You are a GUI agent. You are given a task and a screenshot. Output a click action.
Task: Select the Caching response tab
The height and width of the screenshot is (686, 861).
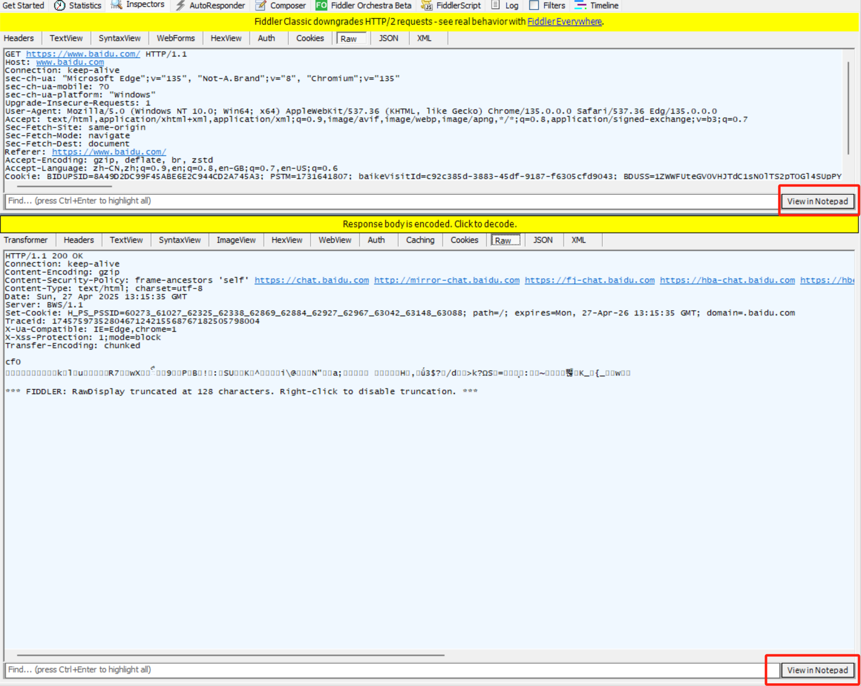coord(420,240)
